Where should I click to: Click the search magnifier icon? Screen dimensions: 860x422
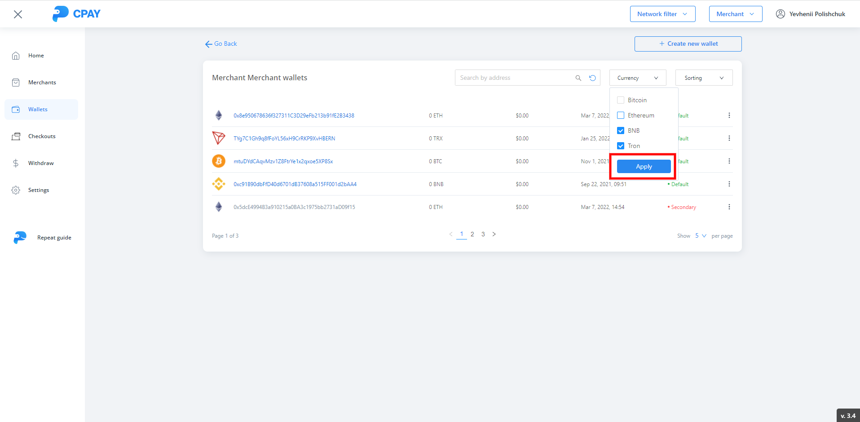click(x=578, y=78)
